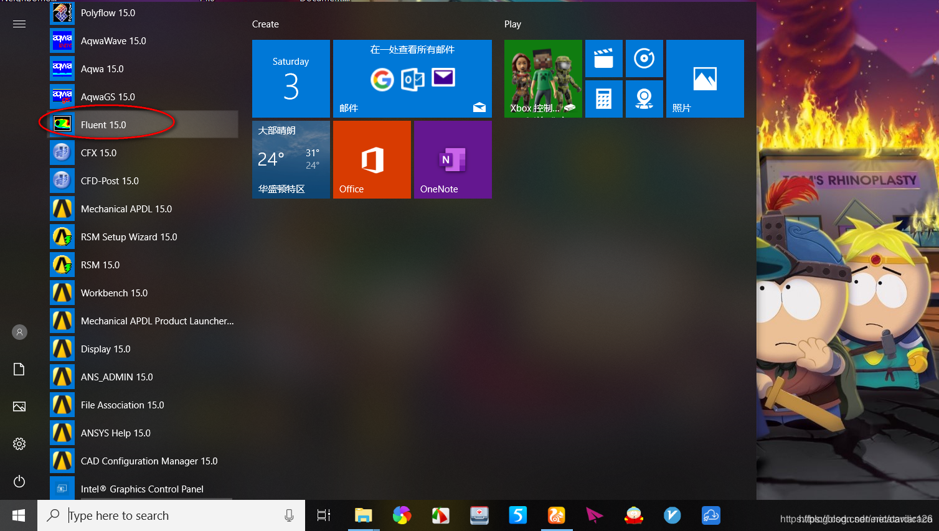939x531 pixels.
Task: Open the blue number 5 taskbar app
Action: pyautogui.click(x=518, y=515)
